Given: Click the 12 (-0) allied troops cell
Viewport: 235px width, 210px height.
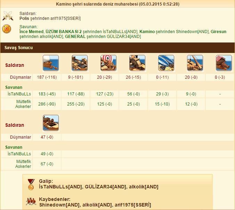Looking at the screenshot, I should coord(191,104).
